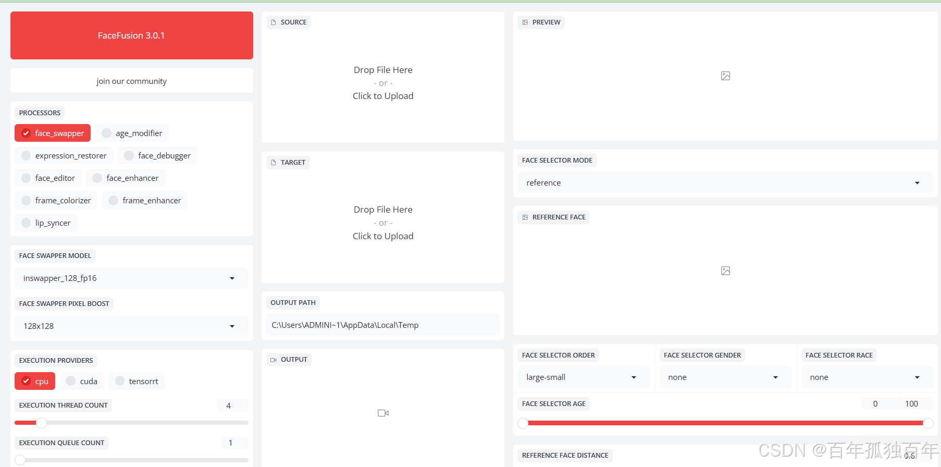Click the Execution Queue Count slider handle
The image size is (941, 467).
point(20,460)
